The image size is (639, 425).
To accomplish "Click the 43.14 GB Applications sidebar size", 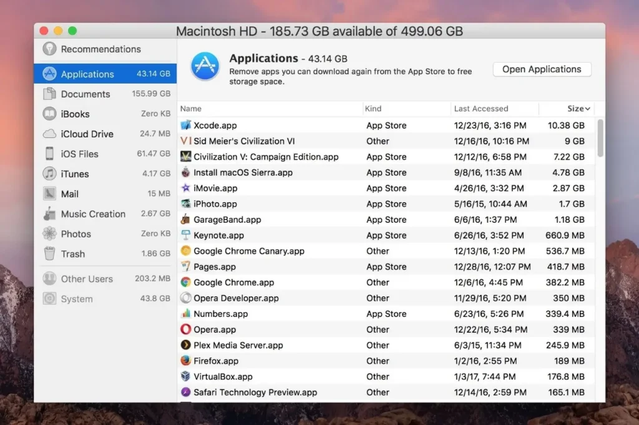I will pyautogui.click(x=154, y=74).
